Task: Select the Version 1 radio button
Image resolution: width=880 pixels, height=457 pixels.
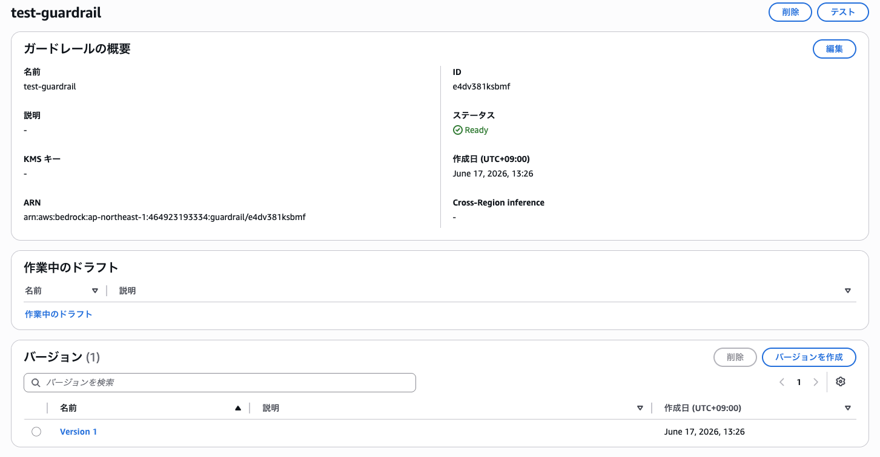Action: pyautogui.click(x=36, y=432)
